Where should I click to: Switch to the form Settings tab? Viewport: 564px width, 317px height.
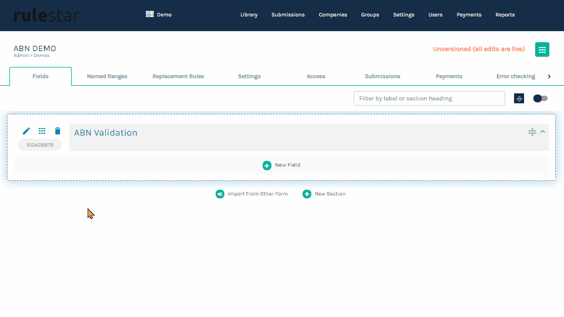pyautogui.click(x=249, y=76)
